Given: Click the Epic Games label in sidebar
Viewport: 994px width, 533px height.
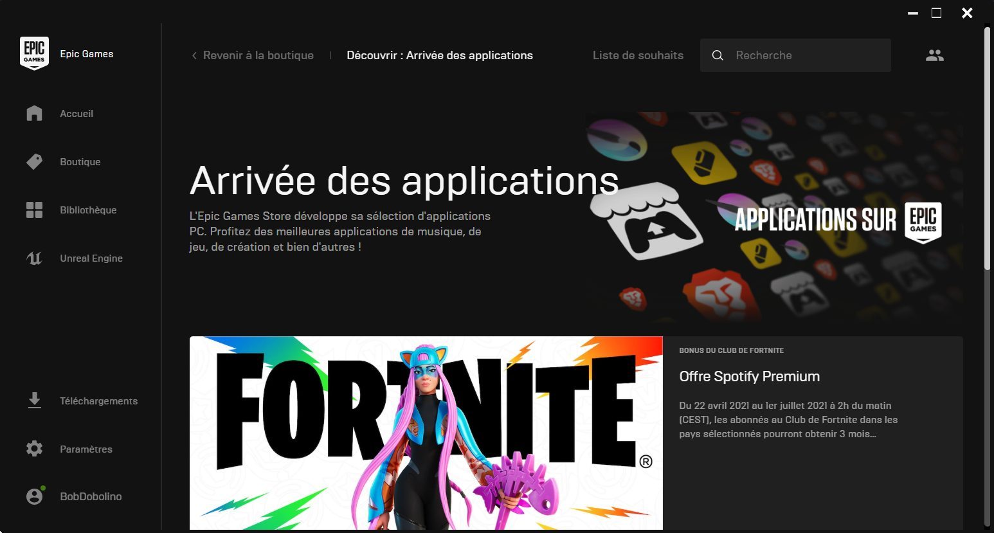Looking at the screenshot, I should (x=87, y=54).
